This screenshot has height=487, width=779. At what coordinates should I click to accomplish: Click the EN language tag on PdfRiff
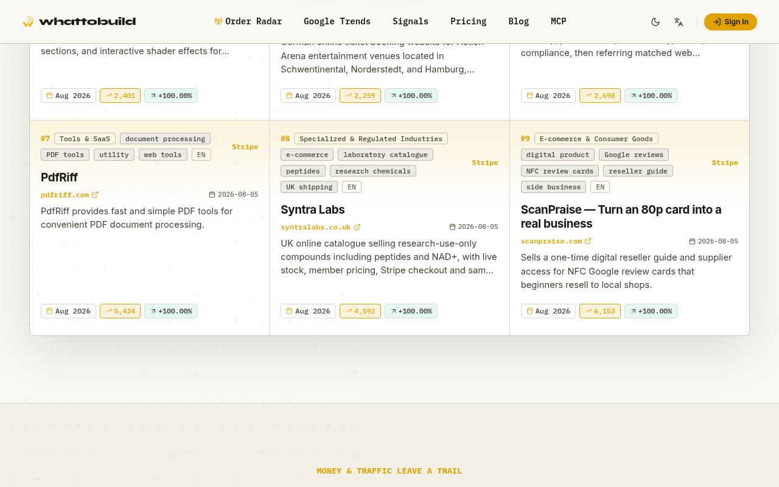pyautogui.click(x=201, y=155)
